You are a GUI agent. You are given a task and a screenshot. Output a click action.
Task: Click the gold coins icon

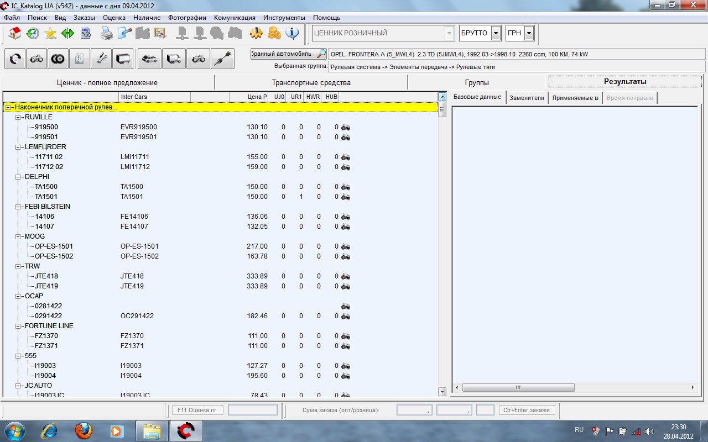pos(274,33)
